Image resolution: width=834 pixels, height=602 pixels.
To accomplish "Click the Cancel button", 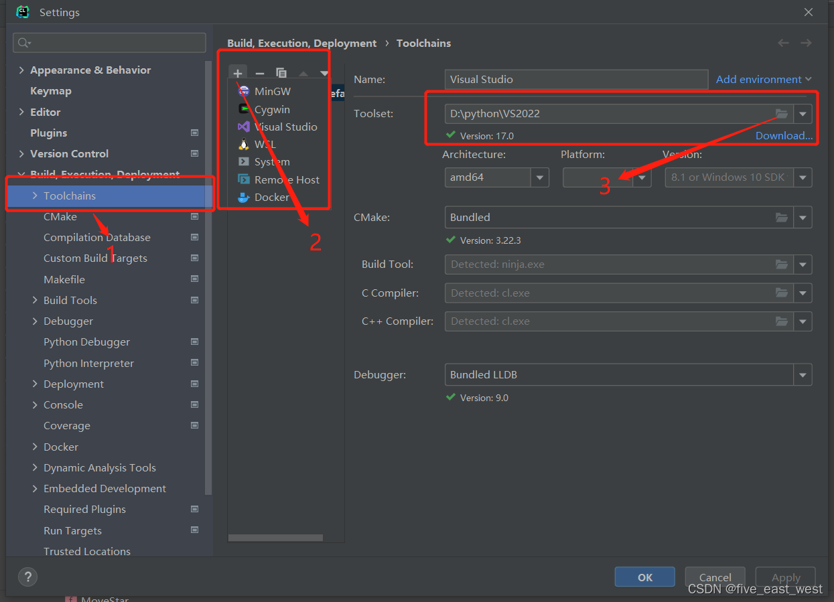I will coord(715,577).
